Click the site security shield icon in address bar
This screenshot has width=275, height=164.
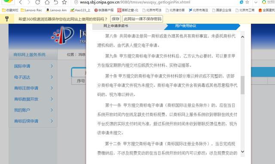tap(76, 2)
